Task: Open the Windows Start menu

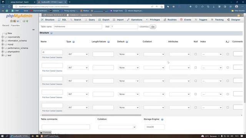Action: 2,136
